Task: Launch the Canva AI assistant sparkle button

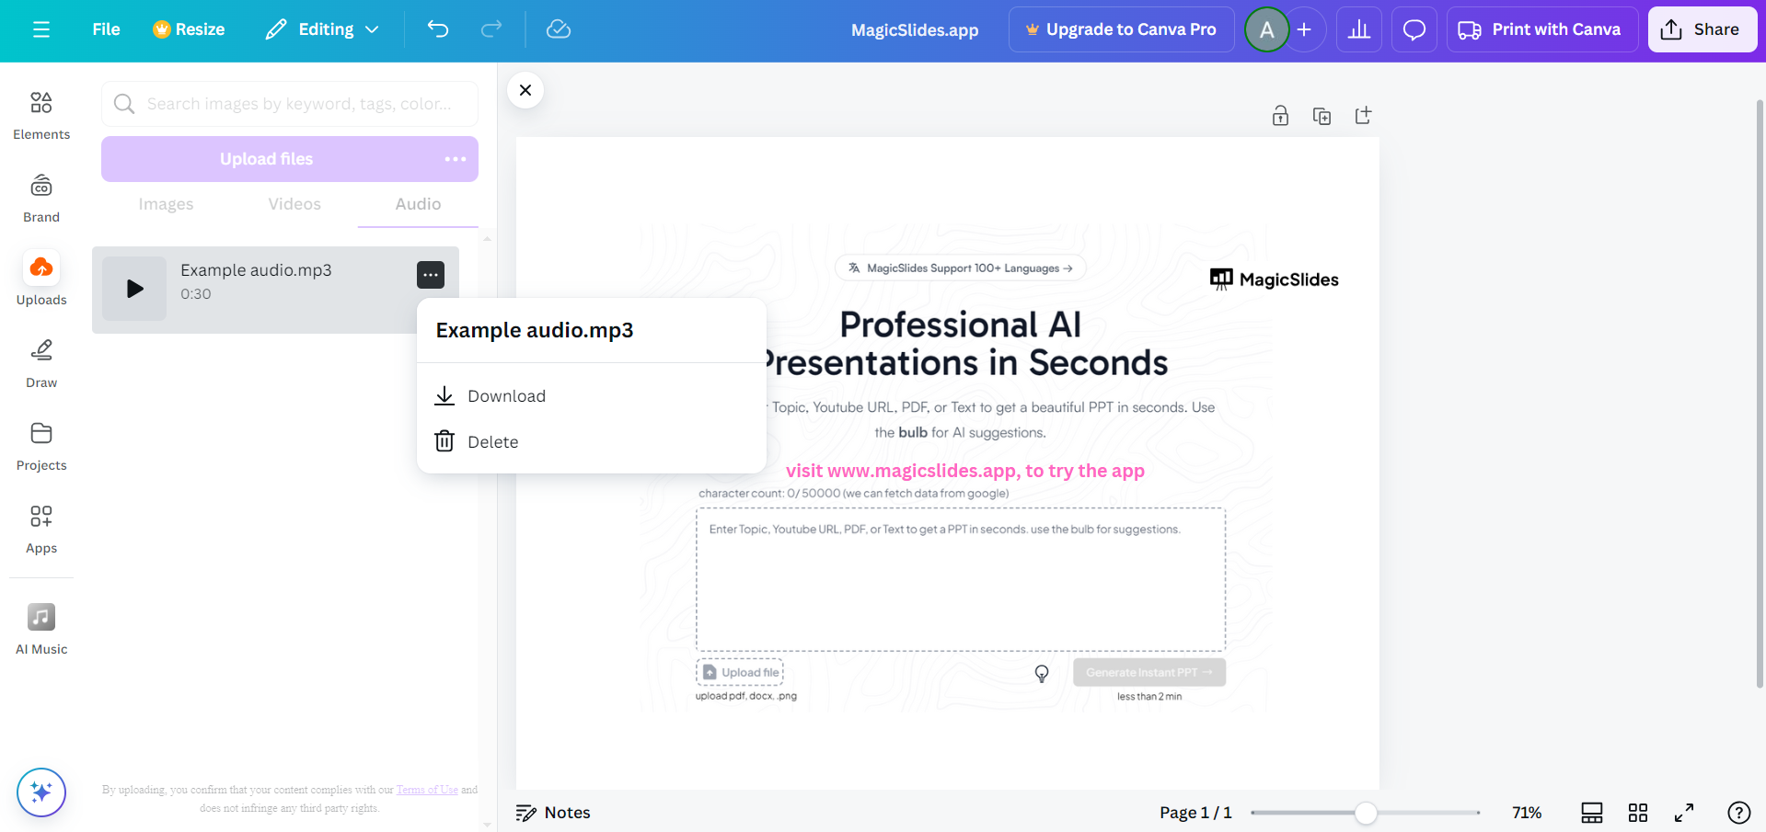Action: (41, 792)
